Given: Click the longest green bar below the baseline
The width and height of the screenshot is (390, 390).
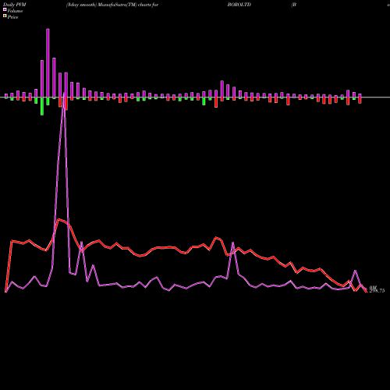Looking at the screenshot, I should click(42, 106).
